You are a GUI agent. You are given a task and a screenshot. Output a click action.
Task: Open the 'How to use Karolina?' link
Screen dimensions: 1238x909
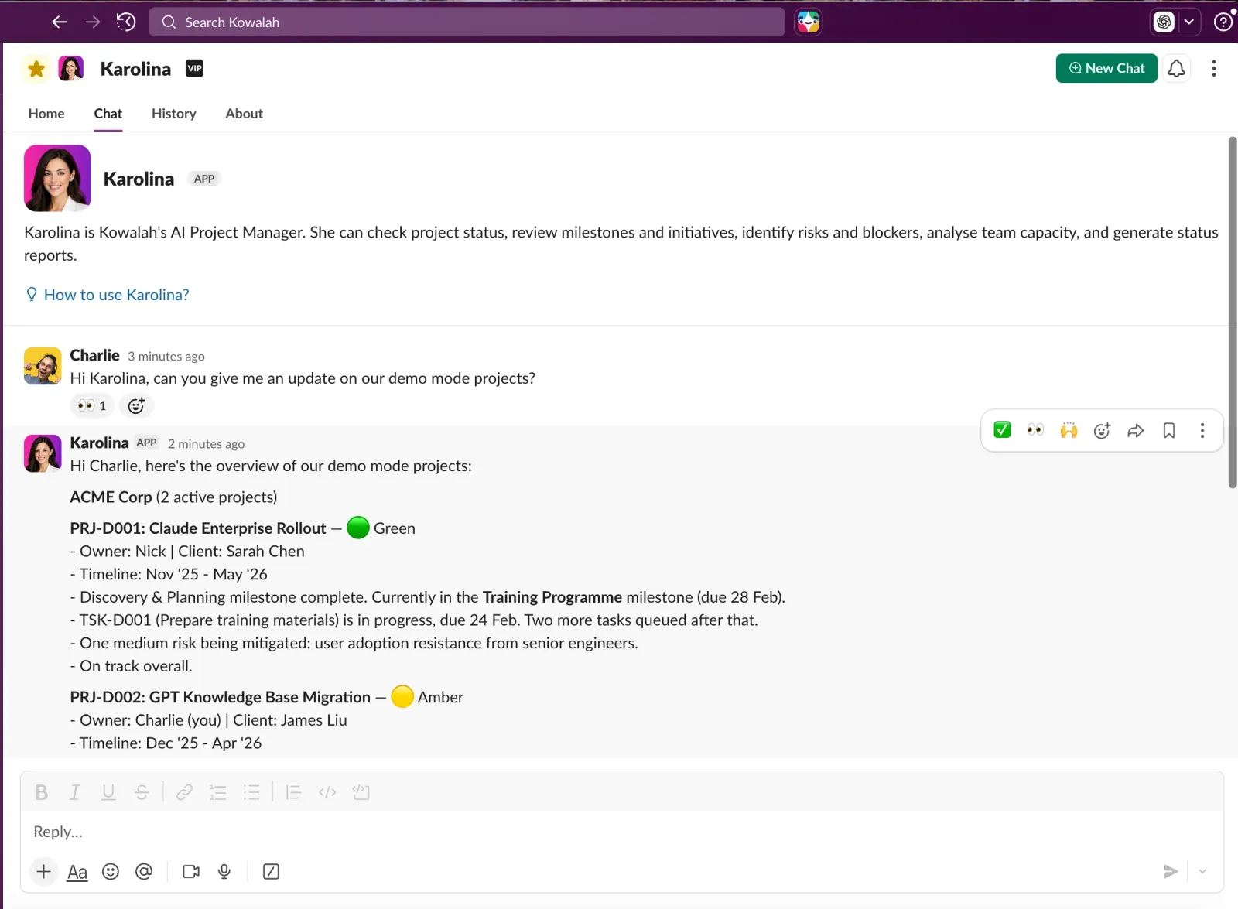click(x=116, y=295)
